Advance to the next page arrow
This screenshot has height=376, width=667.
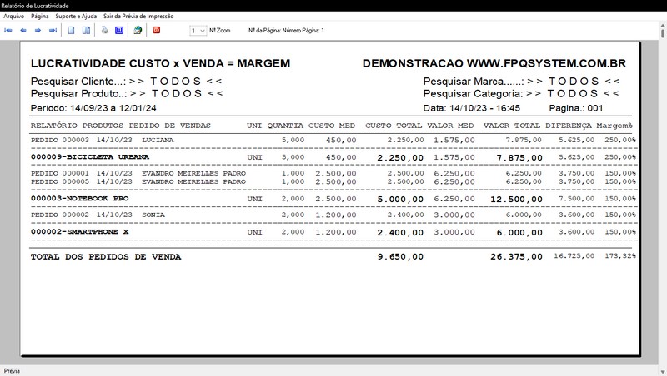coord(38,30)
